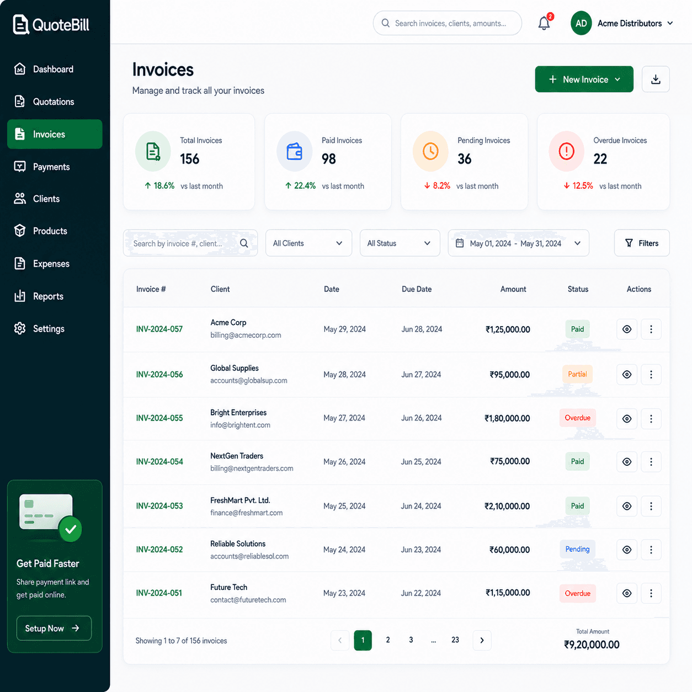Screen dimensions: 692x692
Task: Open Products in sidebar
Action: (x=55, y=231)
